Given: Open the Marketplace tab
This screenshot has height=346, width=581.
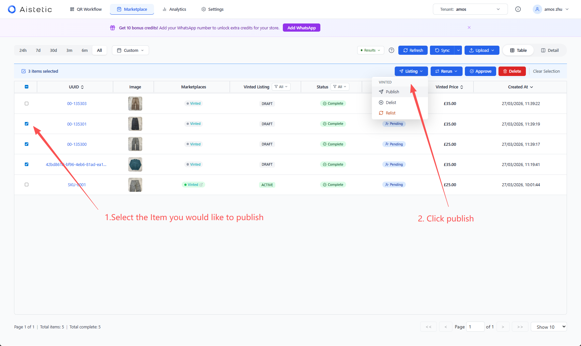Looking at the screenshot, I should 132,9.
